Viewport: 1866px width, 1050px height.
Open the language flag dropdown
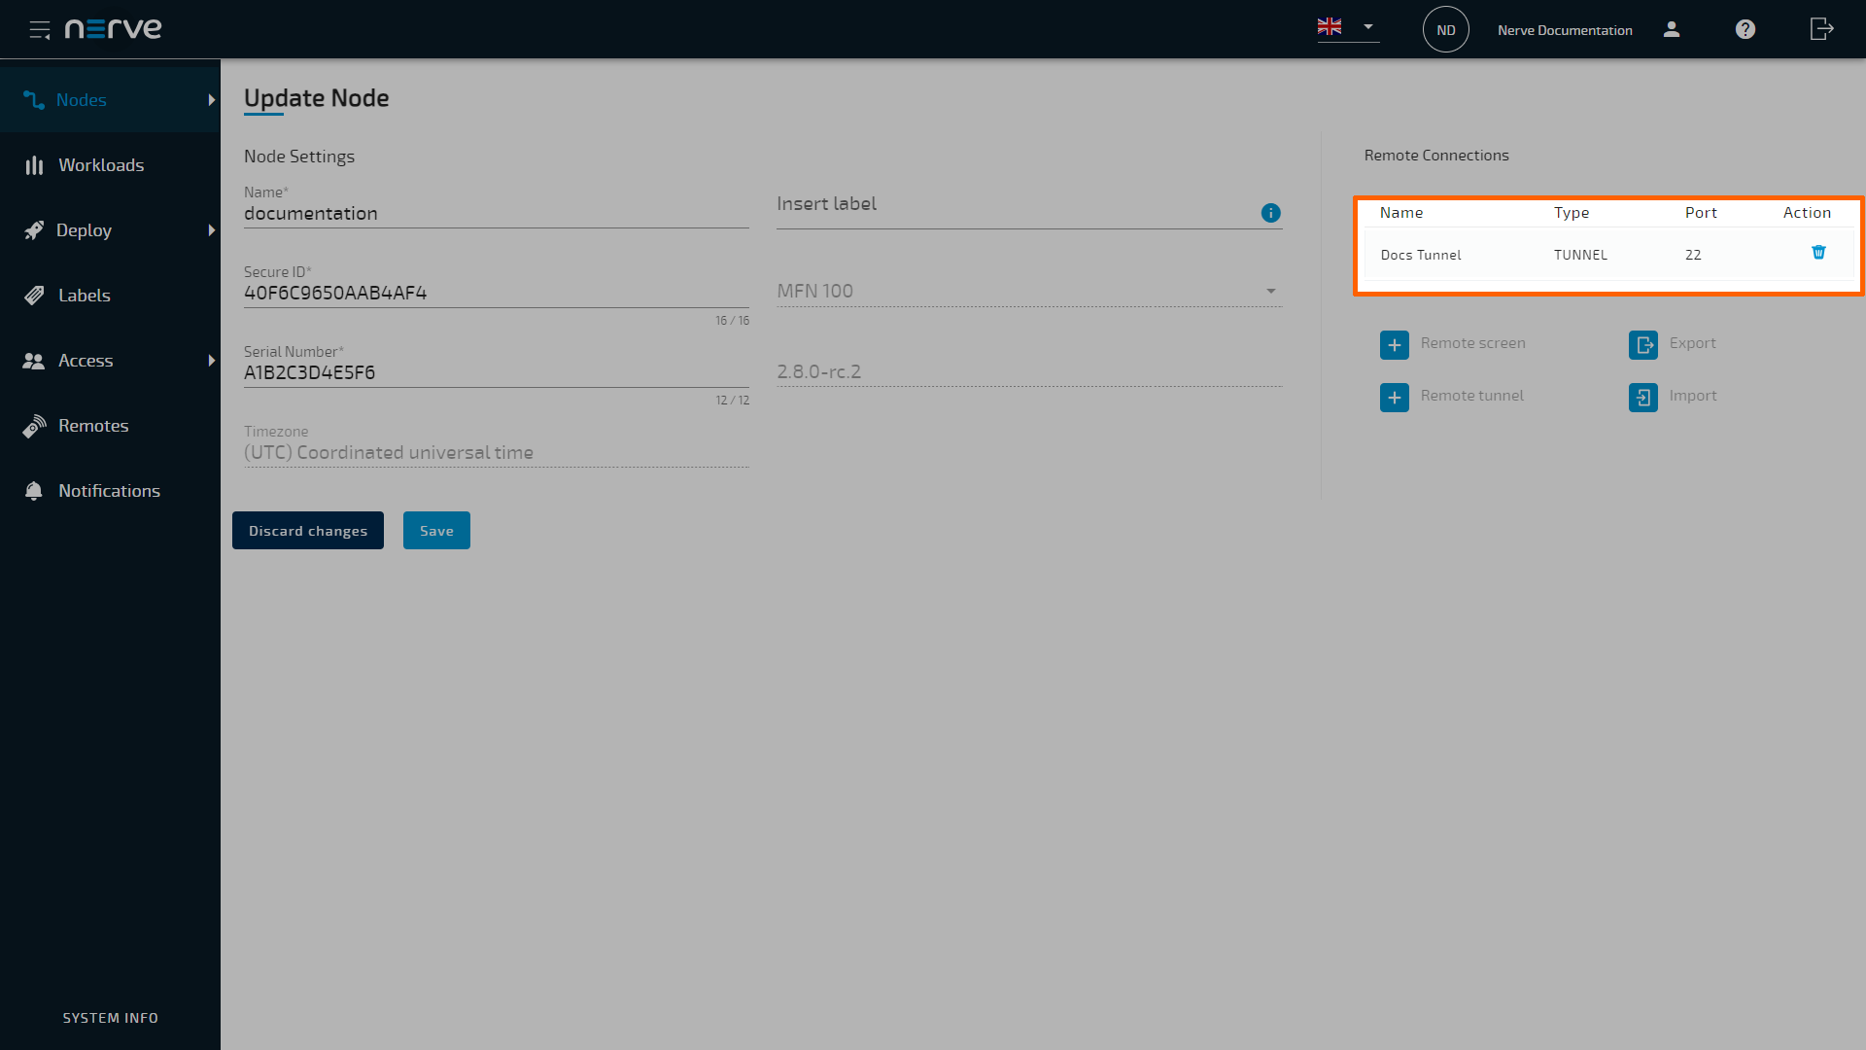point(1347,27)
